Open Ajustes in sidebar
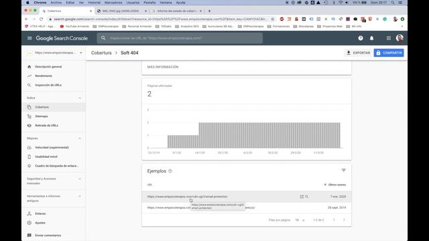 40,223
